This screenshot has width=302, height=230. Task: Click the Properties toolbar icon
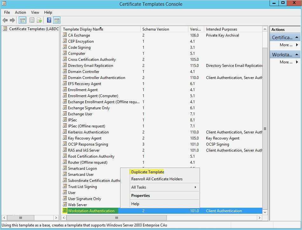pos(32,20)
